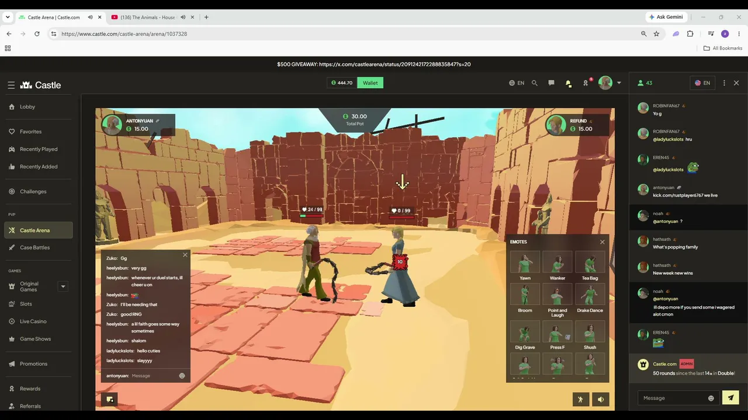Screen dimensions: 748x420
Task: Click the browser address bar URL
Action: tap(124, 34)
